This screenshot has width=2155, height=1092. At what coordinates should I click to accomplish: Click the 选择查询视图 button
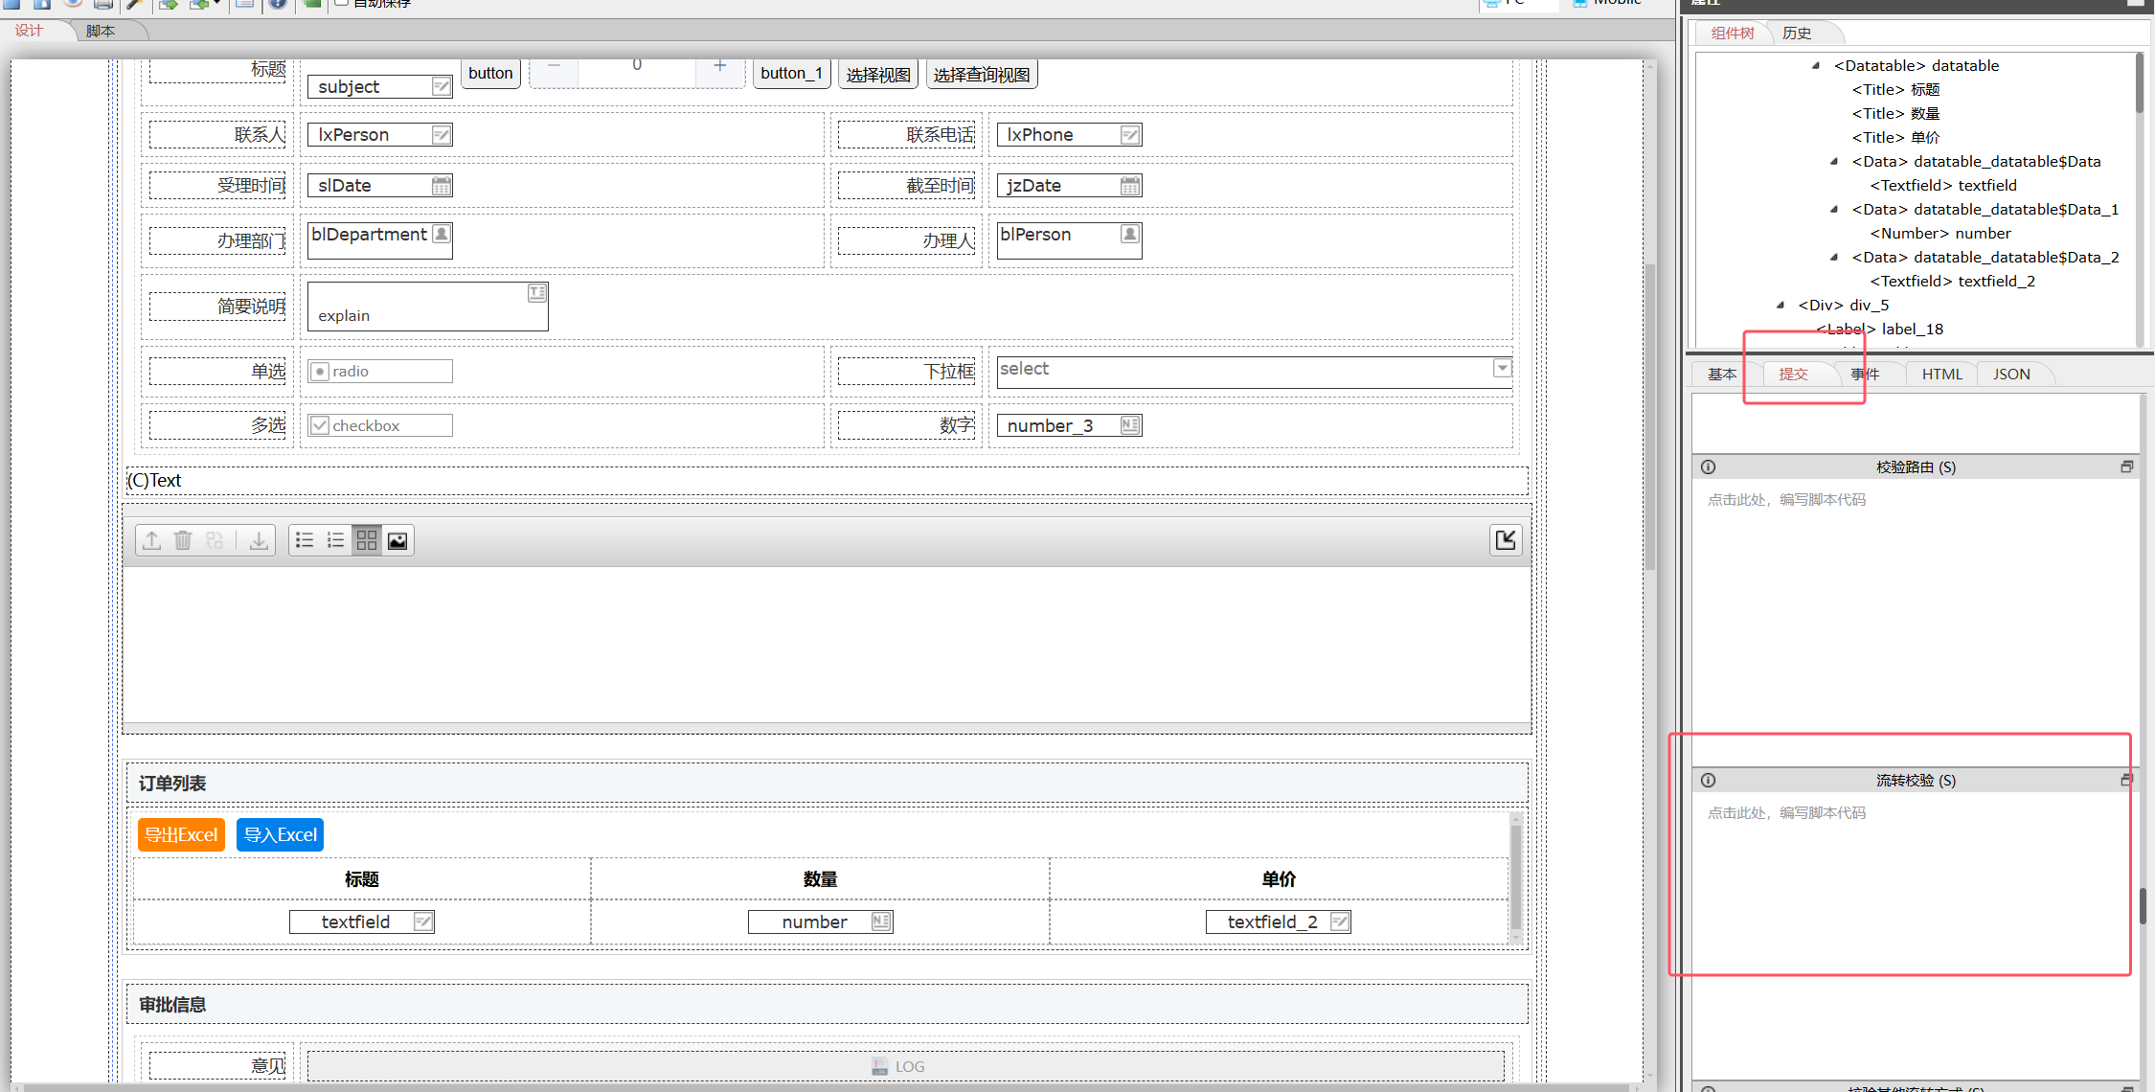click(981, 75)
